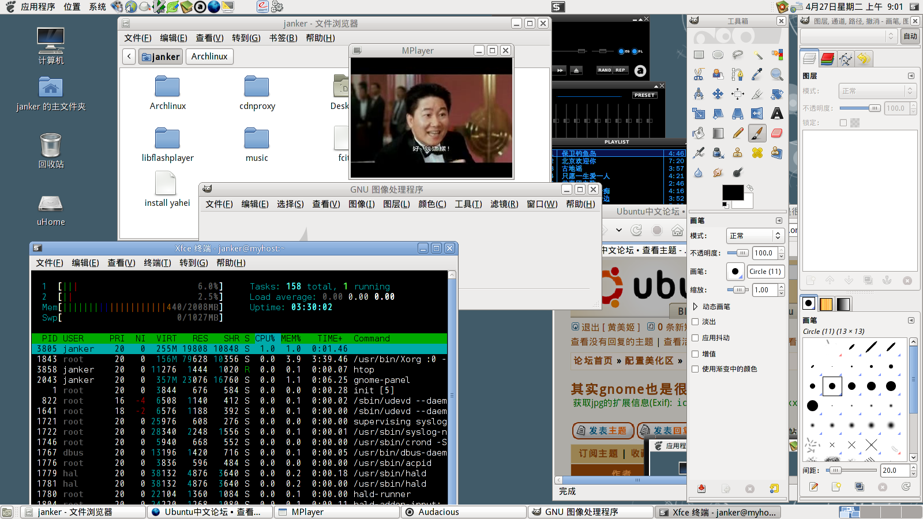Open the 论坛首页 forum home link
The width and height of the screenshot is (923, 519).
593,360
